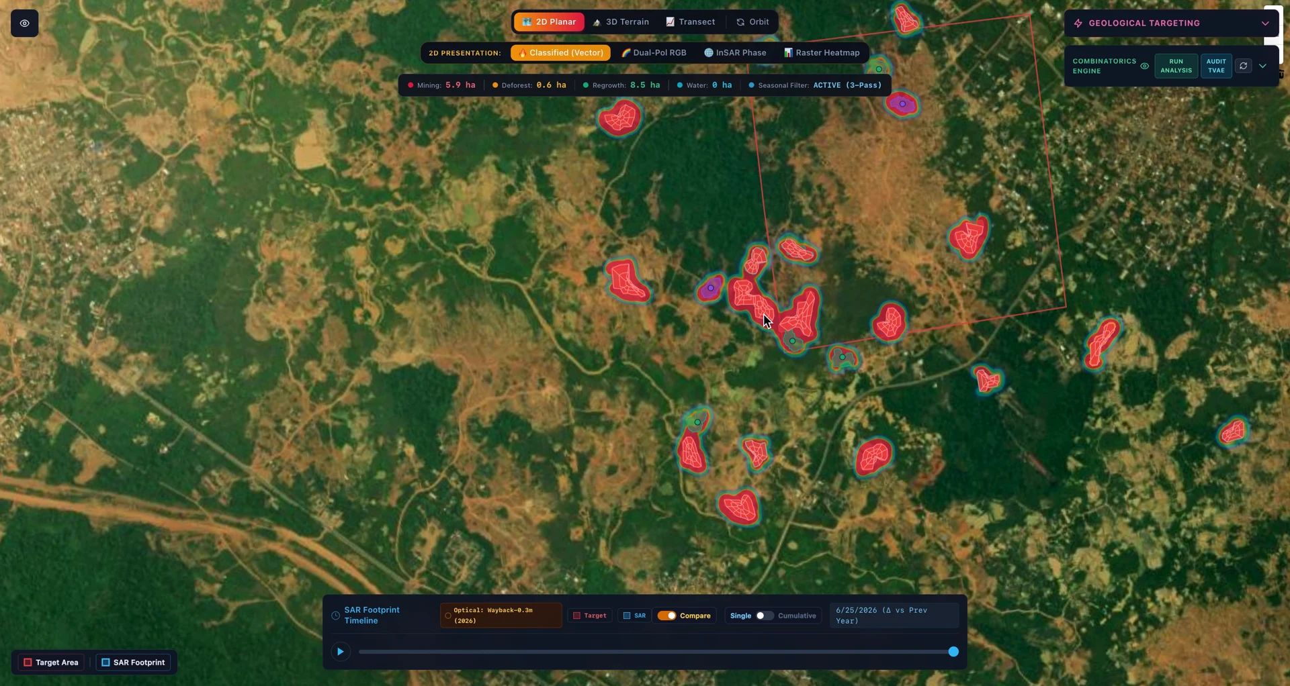Click the Geological Targeting lightning bolt icon
Screen dimensions: 1290x686
tap(1078, 23)
